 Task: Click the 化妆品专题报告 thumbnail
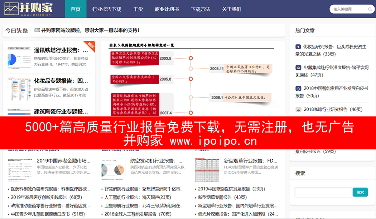pos(19,89)
